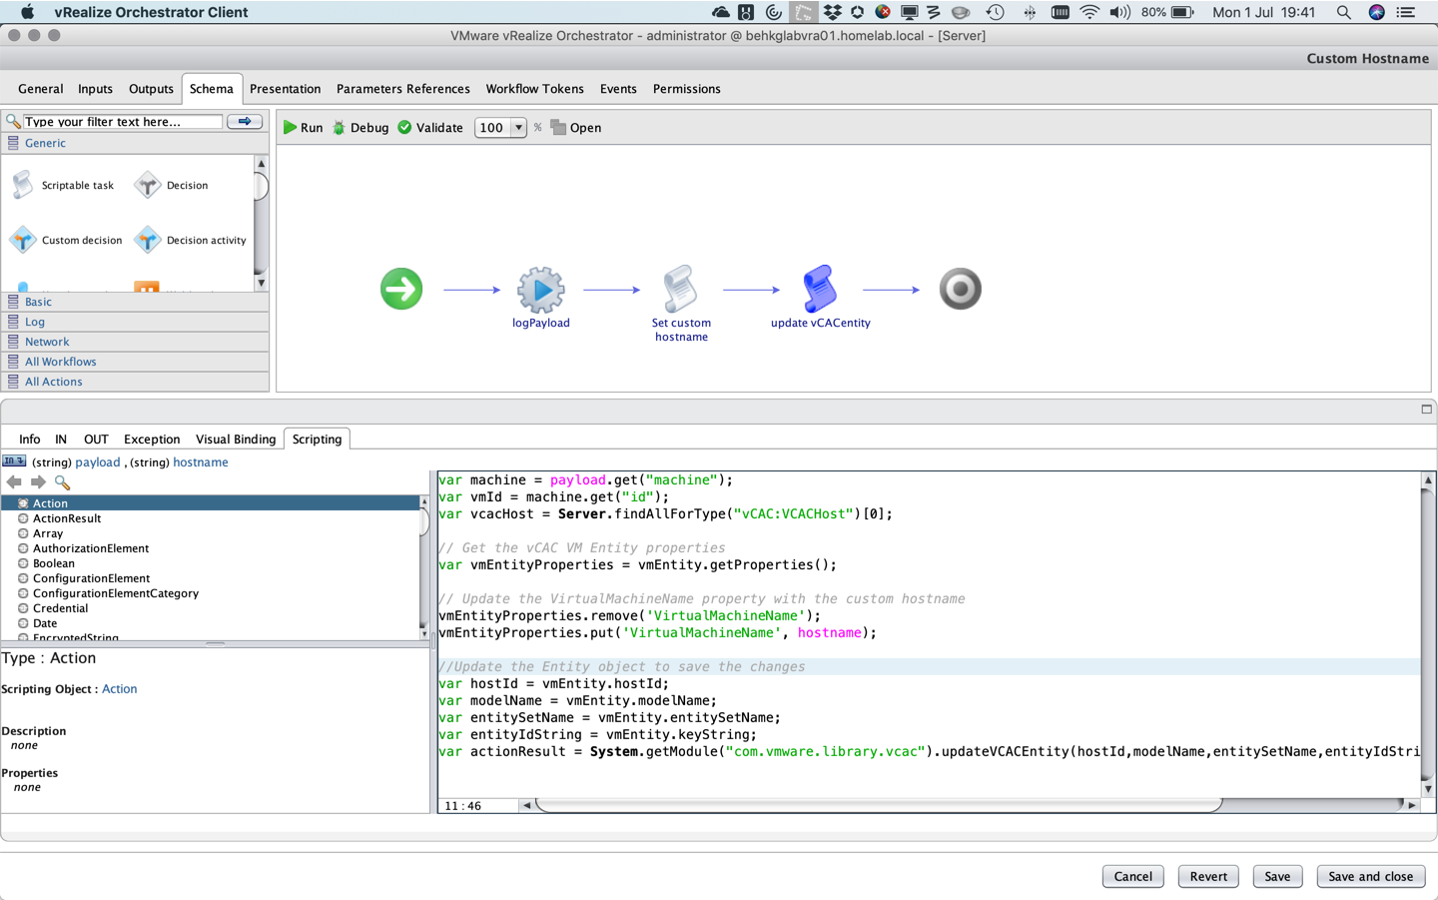
Task: Open the Time Machine menu icon
Action: pyautogui.click(x=995, y=12)
